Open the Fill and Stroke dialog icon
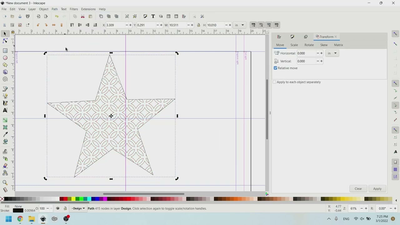This screenshot has height=225, width=400. coord(145,16)
